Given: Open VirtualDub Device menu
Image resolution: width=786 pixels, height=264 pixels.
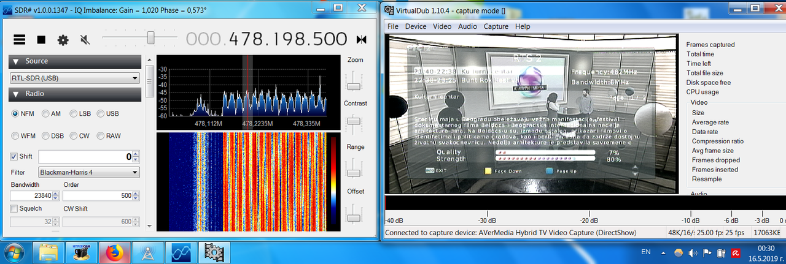Looking at the screenshot, I should [x=416, y=26].
